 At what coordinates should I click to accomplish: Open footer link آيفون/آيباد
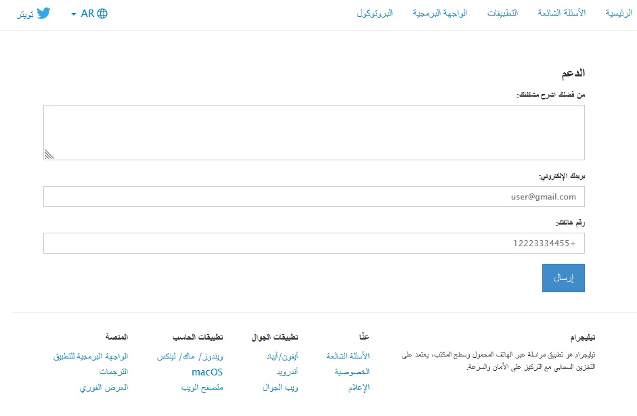[x=282, y=356]
